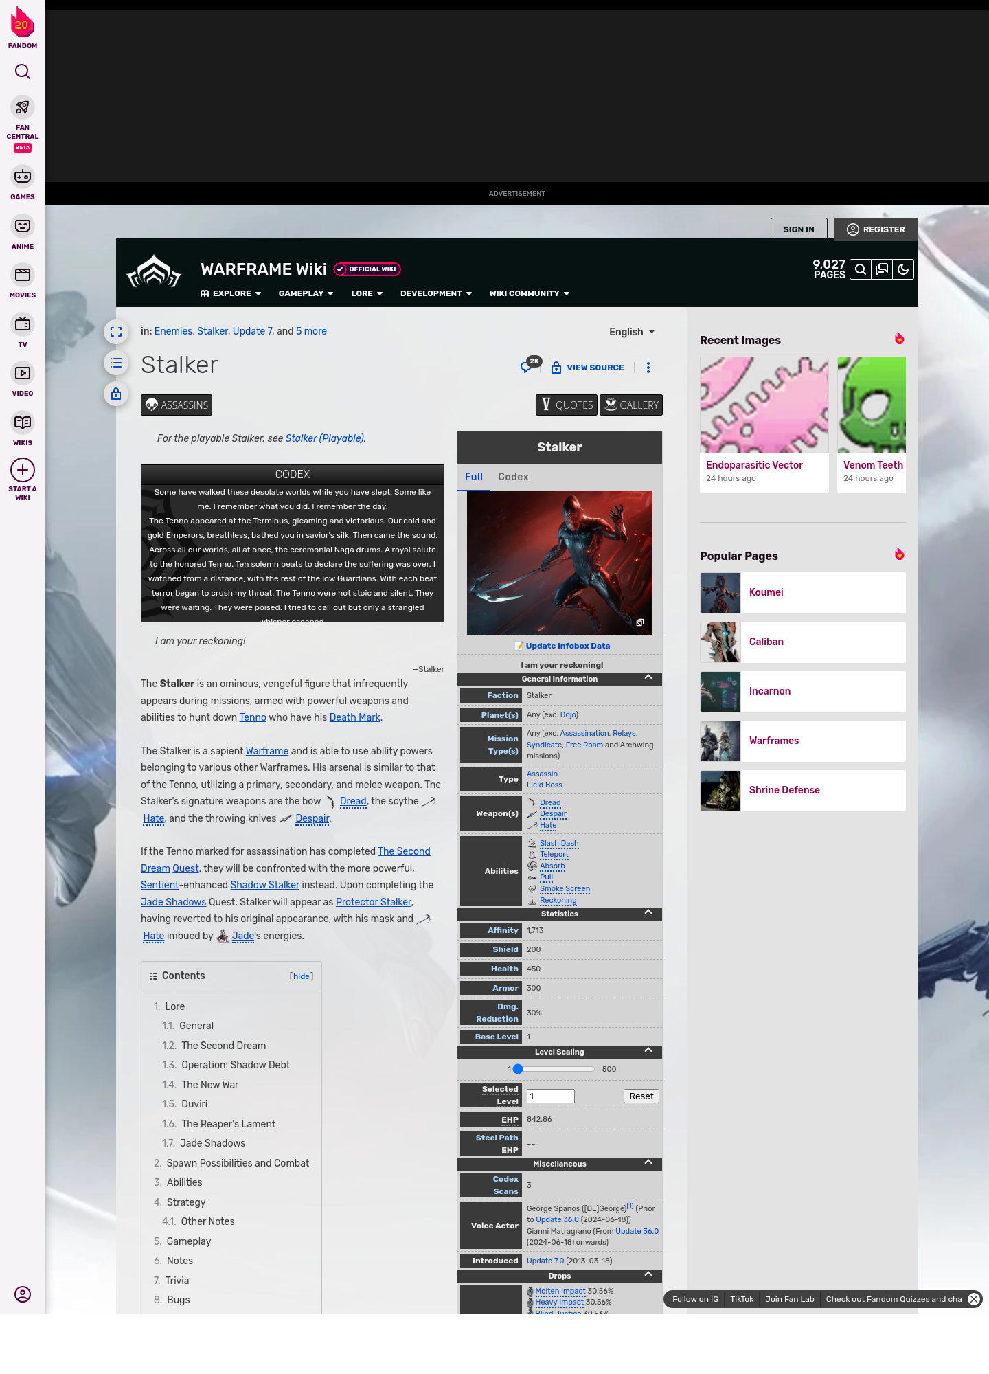Close the bottom Fandom notification bar
Viewport: 989px width, 1374px height.
pyautogui.click(x=974, y=1299)
